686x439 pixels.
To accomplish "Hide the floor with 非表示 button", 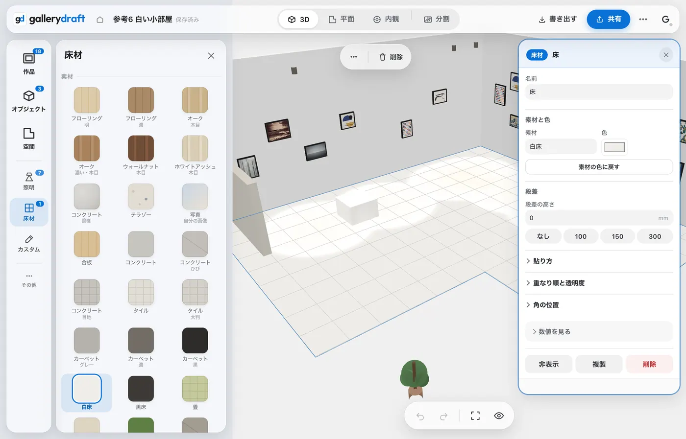I will (x=549, y=364).
